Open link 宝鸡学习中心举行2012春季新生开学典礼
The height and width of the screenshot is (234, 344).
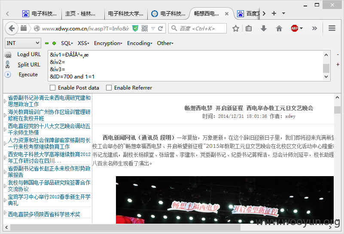click(x=49, y=200)
